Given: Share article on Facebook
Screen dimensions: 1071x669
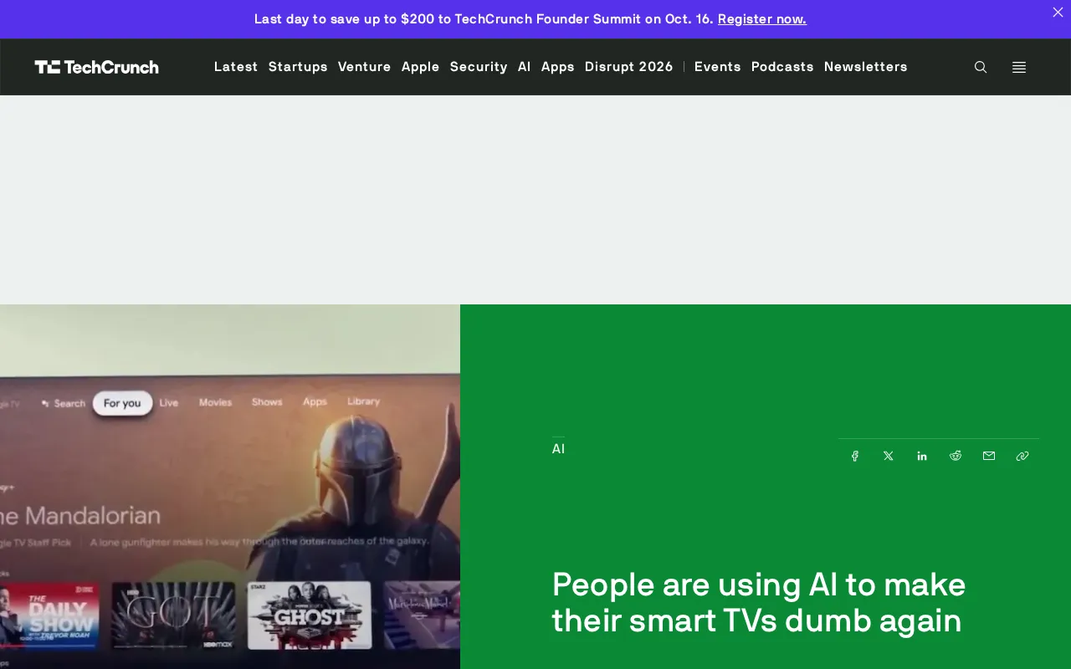Looking at the screenshot, I should (855, 456).
